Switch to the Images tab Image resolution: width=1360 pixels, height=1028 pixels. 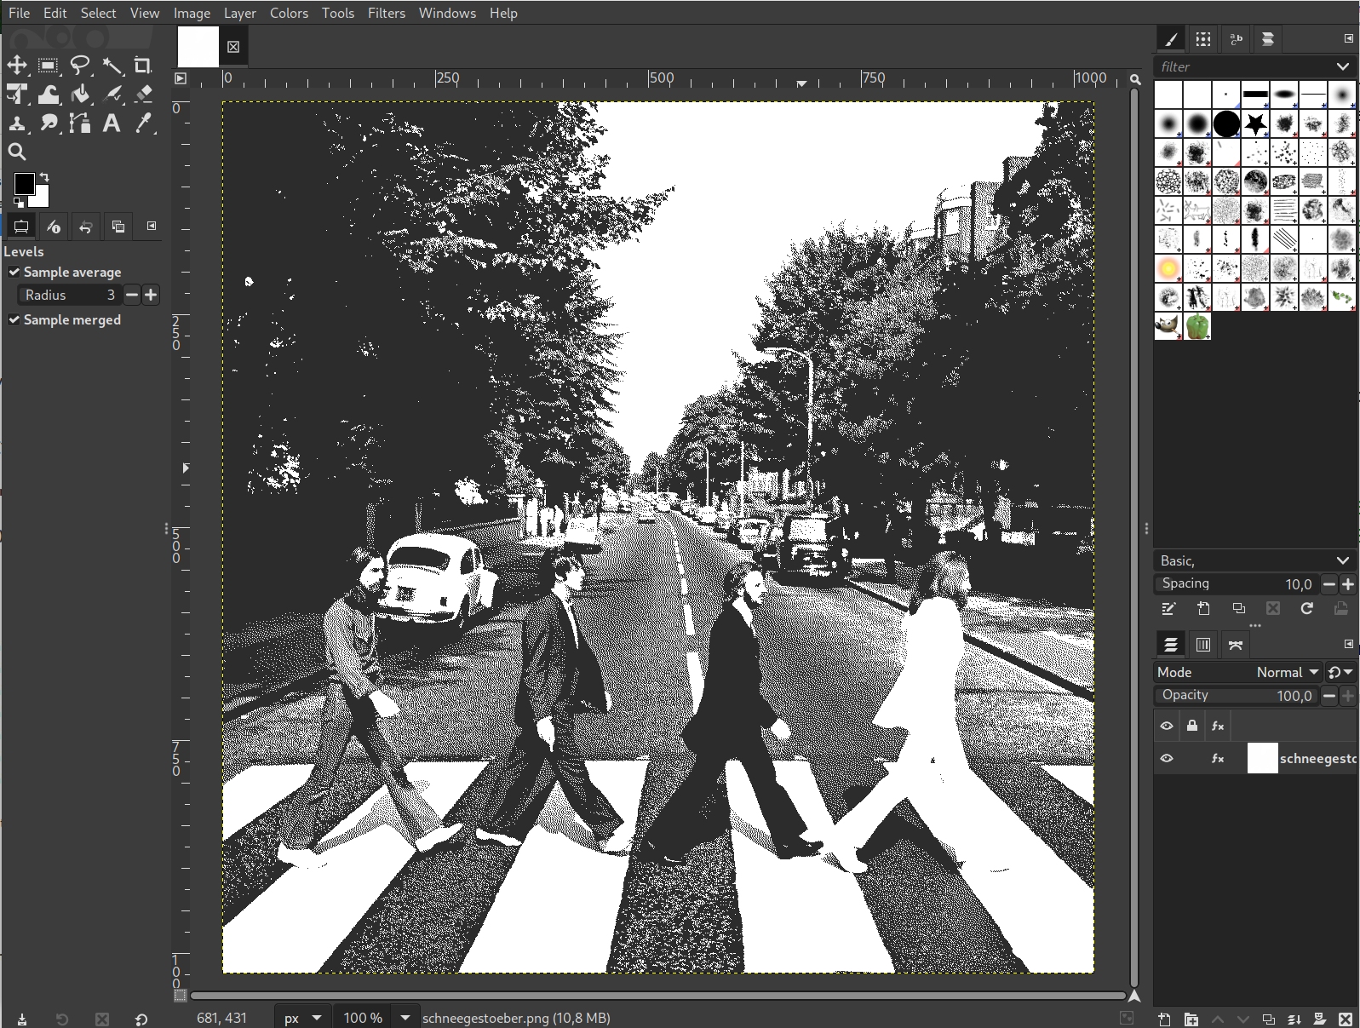[118, 227]
